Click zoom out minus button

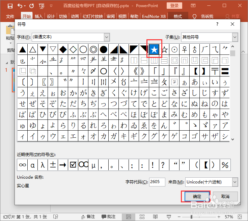(179, 217)
